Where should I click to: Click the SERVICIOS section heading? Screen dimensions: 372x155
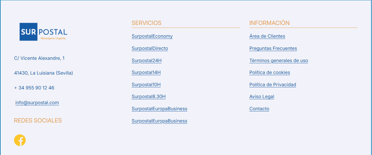(x=147, y=23)
